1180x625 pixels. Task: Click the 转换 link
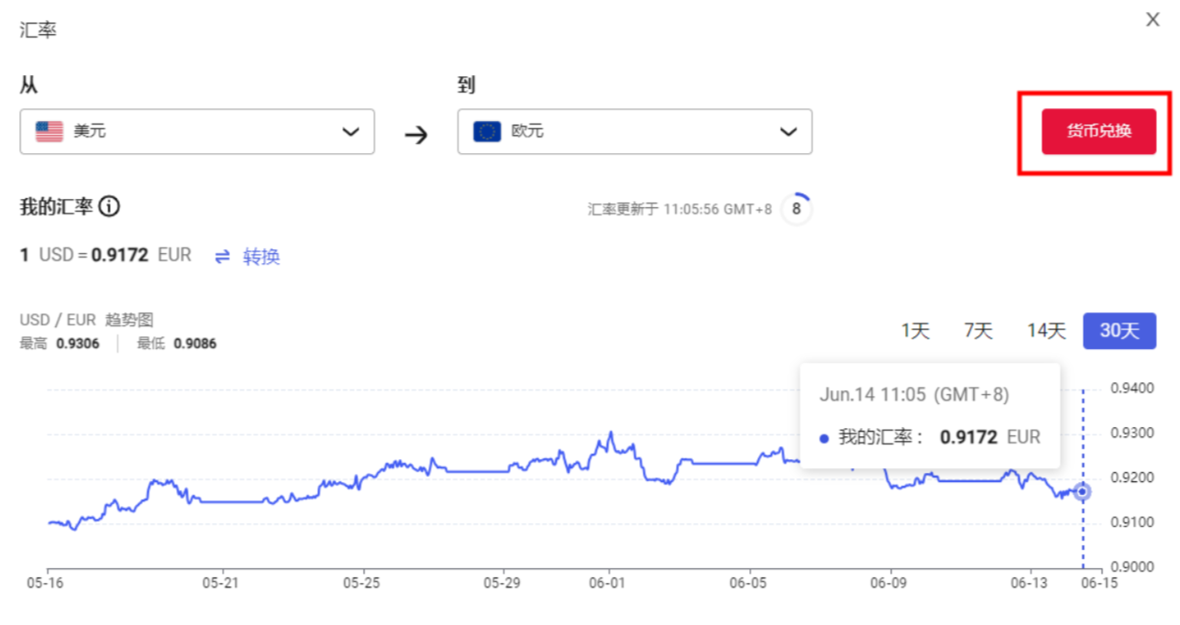pyautogui.click(x=261, y=257)
